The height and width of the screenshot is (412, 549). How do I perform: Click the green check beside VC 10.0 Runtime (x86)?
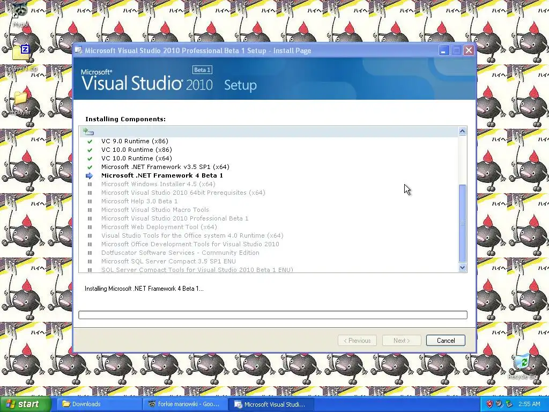[90, 150]
